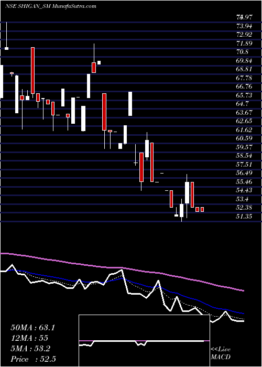This screenshot has height=367, width=262.
Task: Click the Price : 52.5 reading
Action: coord(33,359)
